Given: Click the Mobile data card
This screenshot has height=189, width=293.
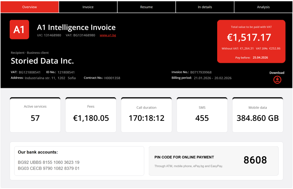Looking at the screenshot, I should (258, 115).
